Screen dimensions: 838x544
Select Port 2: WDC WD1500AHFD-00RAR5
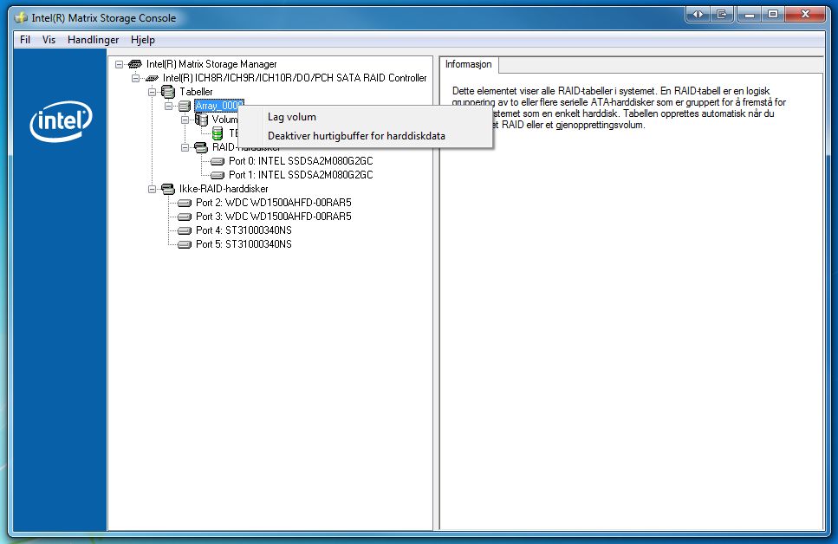click(x=274, y=203)
